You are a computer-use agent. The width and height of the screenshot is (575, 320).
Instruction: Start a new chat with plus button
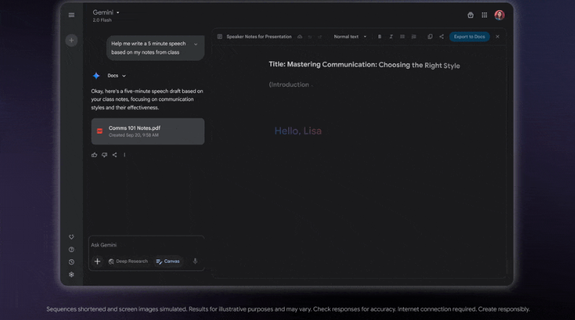(x=72, y=40)
